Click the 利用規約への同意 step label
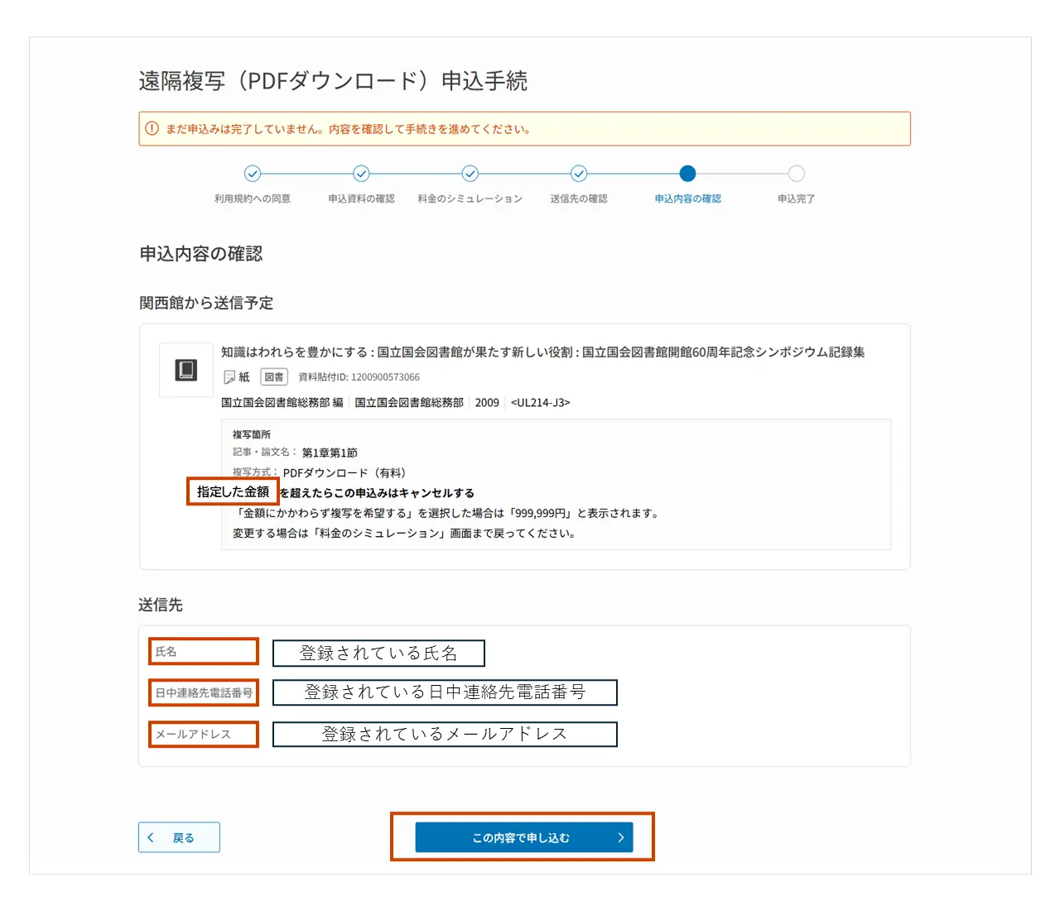 pos(253,199)
